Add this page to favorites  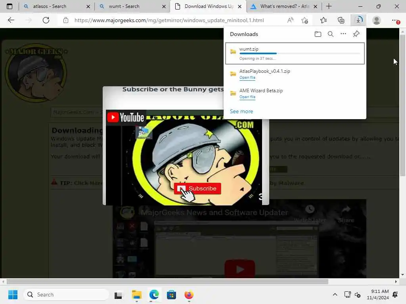pos(305,20)
